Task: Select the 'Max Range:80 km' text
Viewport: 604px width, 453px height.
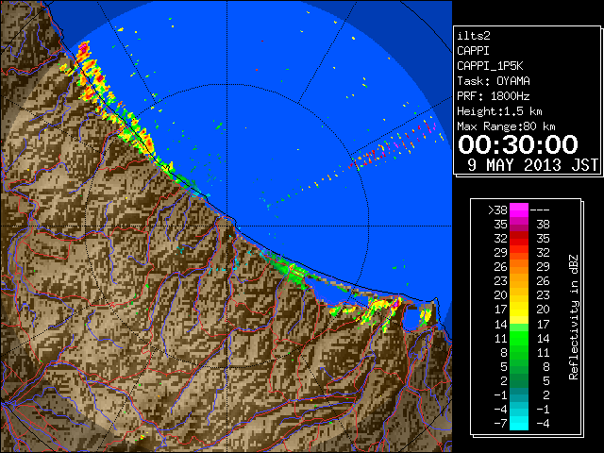Action: pyautogui.click(x=506, y=126)
